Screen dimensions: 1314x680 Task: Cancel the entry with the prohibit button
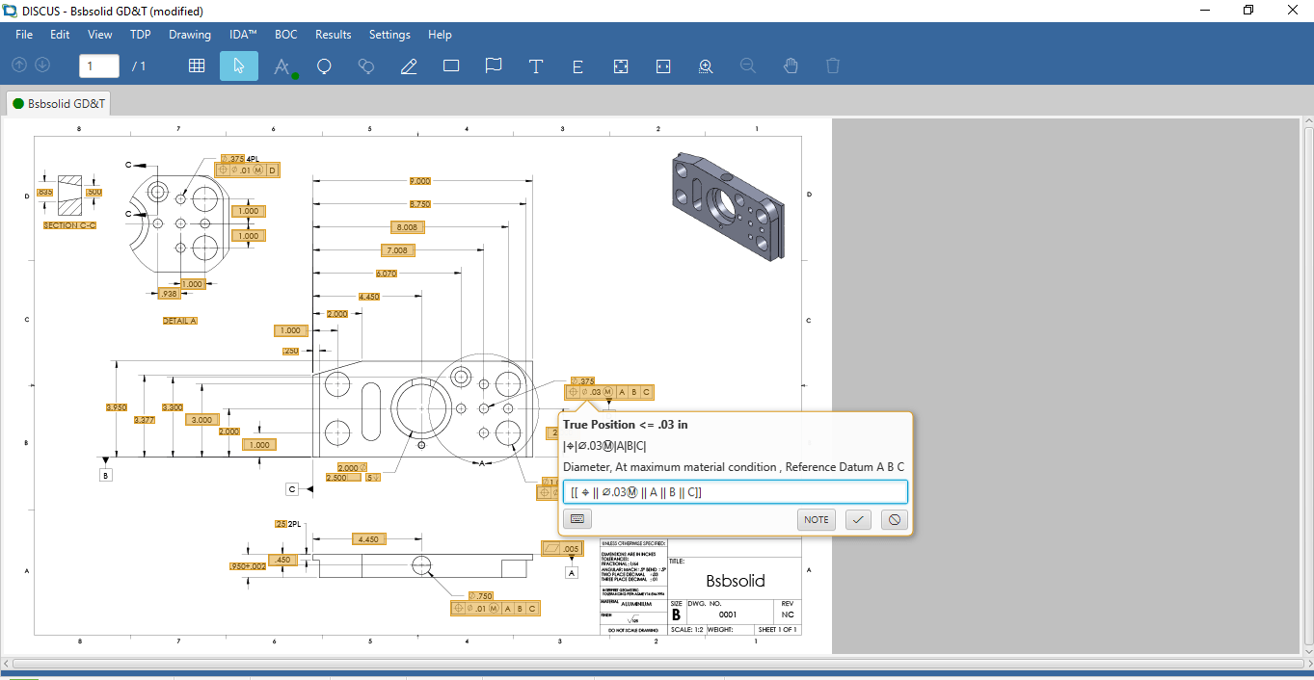[x=894, y=519]
